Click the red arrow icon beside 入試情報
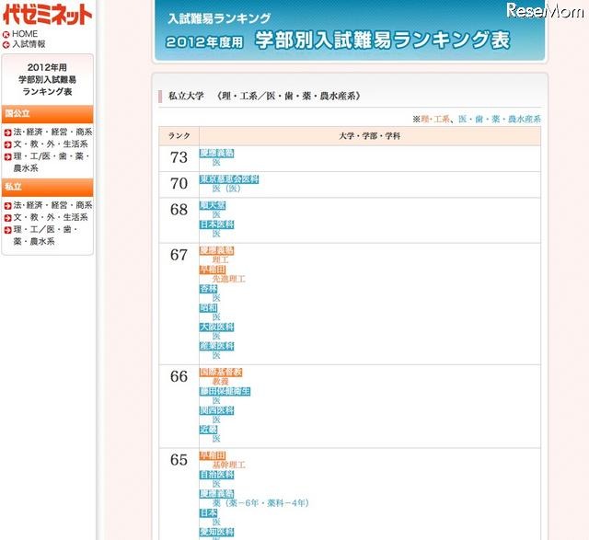The height and width of the screenshot is (540, 589). (x=6, y=44)
